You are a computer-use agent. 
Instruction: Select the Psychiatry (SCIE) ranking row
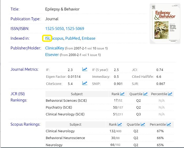point(59,107)
